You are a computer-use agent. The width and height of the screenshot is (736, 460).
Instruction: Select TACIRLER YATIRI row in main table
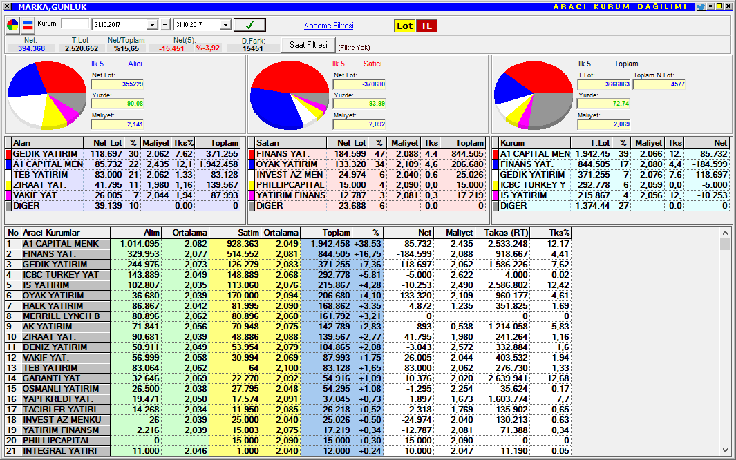coord(288,409)
